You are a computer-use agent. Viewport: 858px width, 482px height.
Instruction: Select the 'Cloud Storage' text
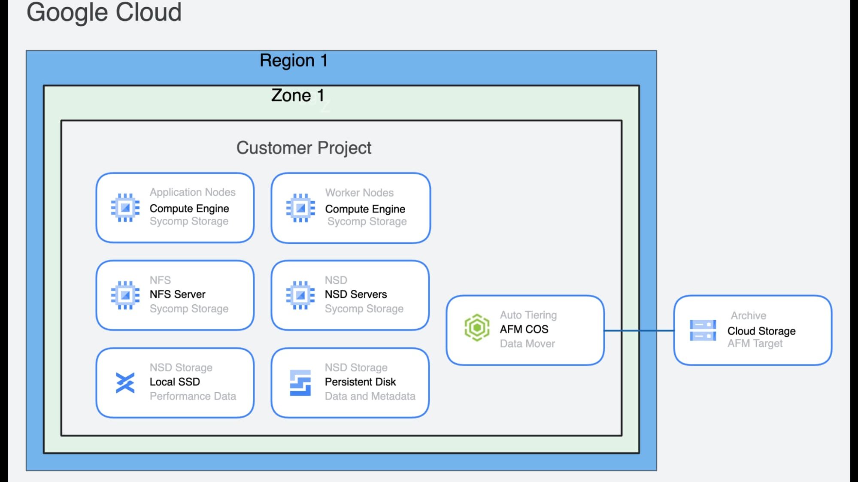pos(761,331)
